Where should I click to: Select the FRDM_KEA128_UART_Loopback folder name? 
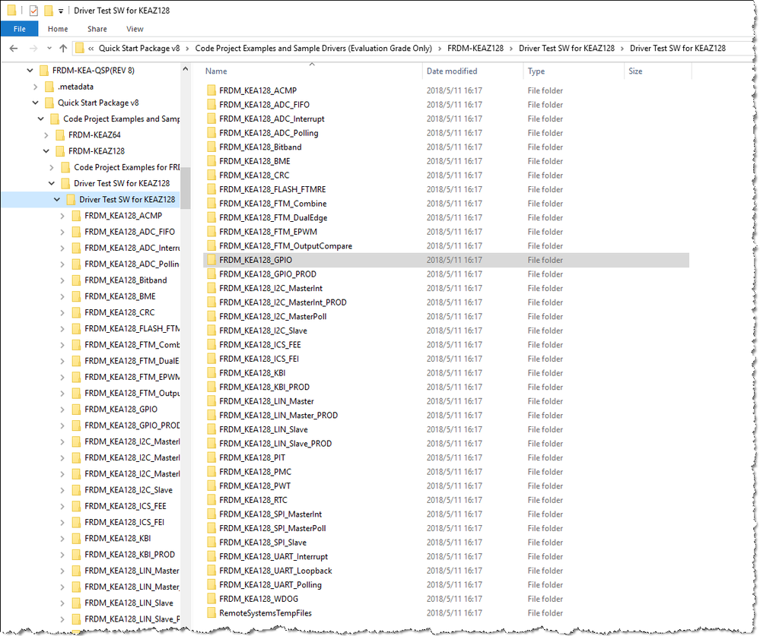(275, 571)
